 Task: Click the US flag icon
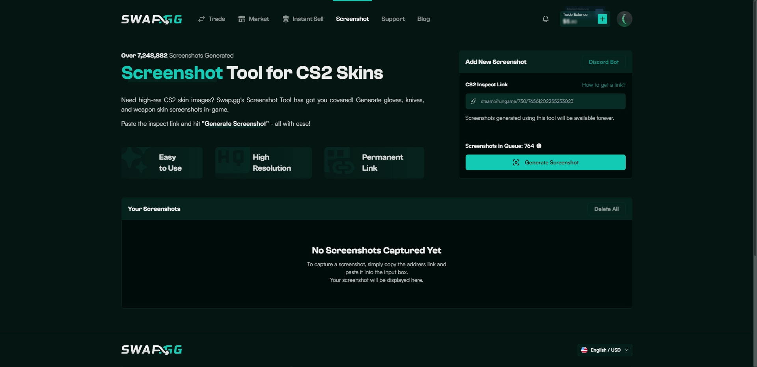pyautogui.click(x=584, y=350)
